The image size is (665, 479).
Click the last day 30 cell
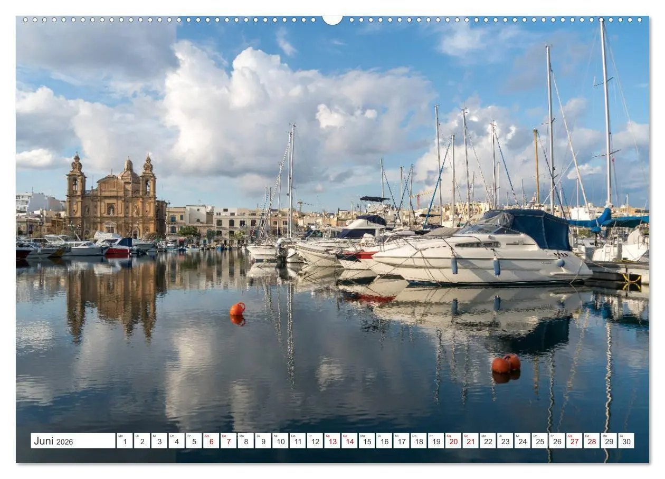tap(626, 441)
